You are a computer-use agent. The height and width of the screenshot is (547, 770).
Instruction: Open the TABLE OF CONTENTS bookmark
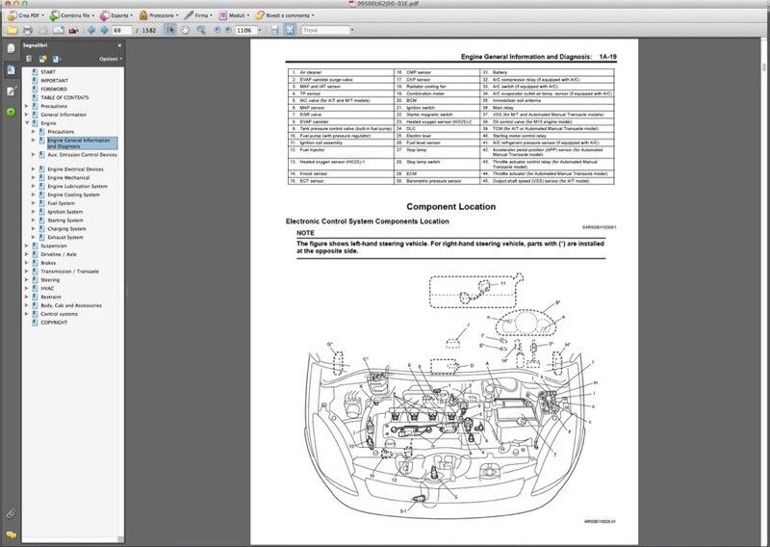[64, 97]
